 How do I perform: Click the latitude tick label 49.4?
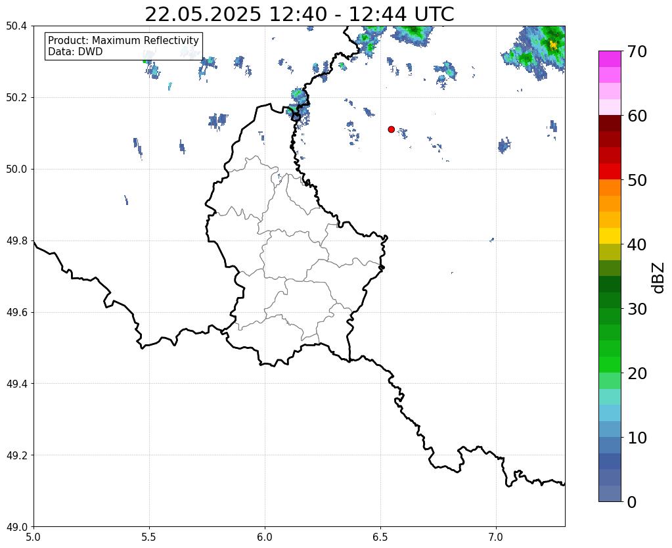click(x=16, y=384)
